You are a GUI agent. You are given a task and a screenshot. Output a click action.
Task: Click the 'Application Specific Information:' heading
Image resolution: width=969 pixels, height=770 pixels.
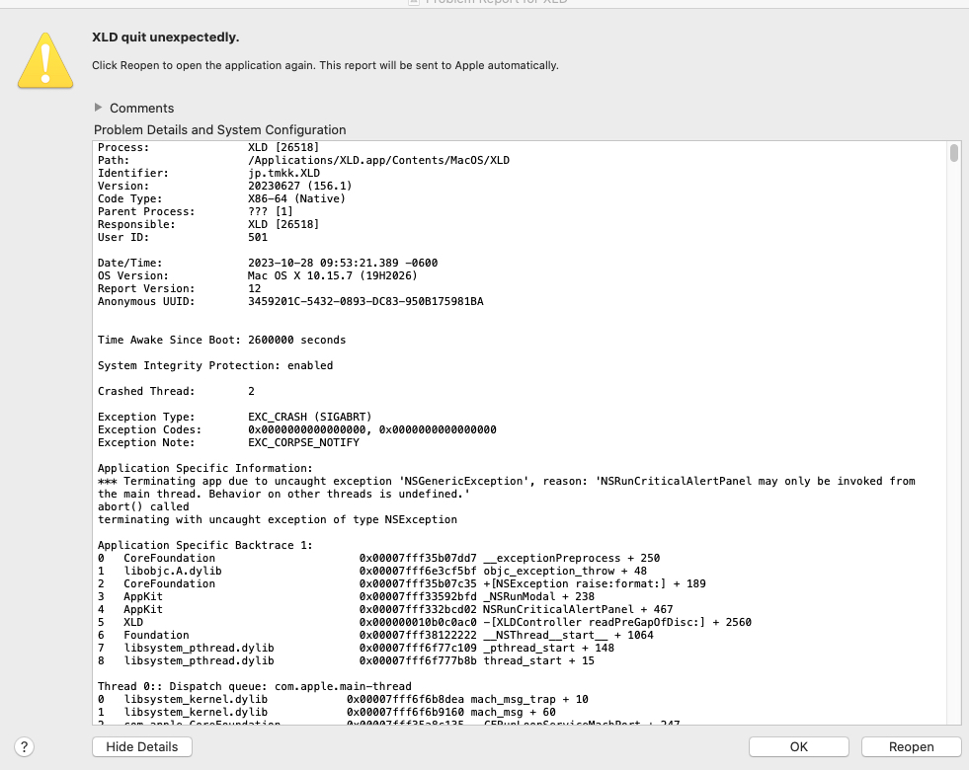(x=205, y=468)
